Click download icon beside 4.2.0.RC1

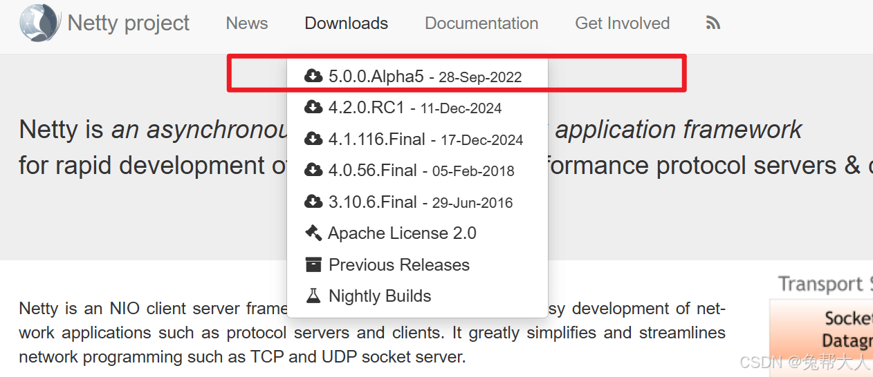pos(313,107)
